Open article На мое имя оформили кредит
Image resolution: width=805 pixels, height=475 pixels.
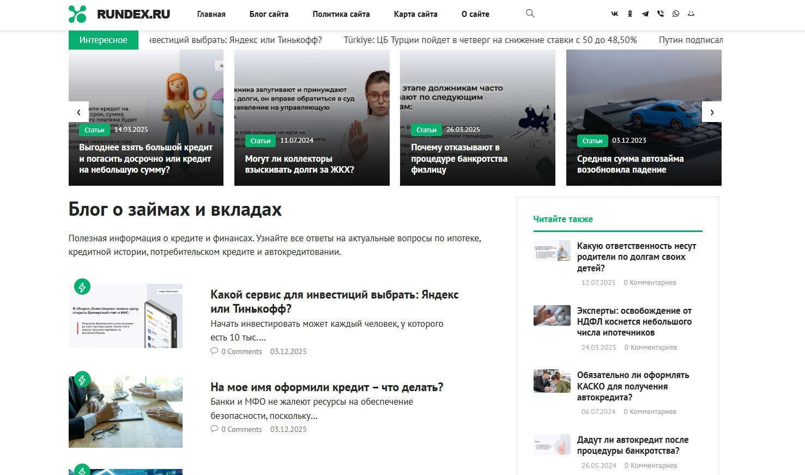click(327, 387)
